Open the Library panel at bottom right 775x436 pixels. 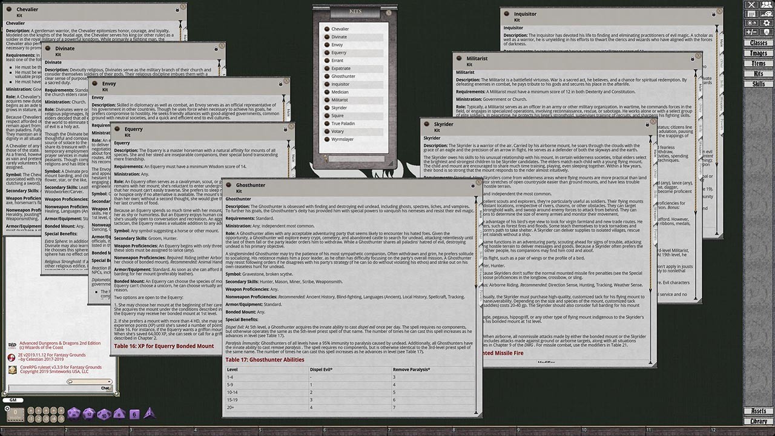click(x=758, y=421)
